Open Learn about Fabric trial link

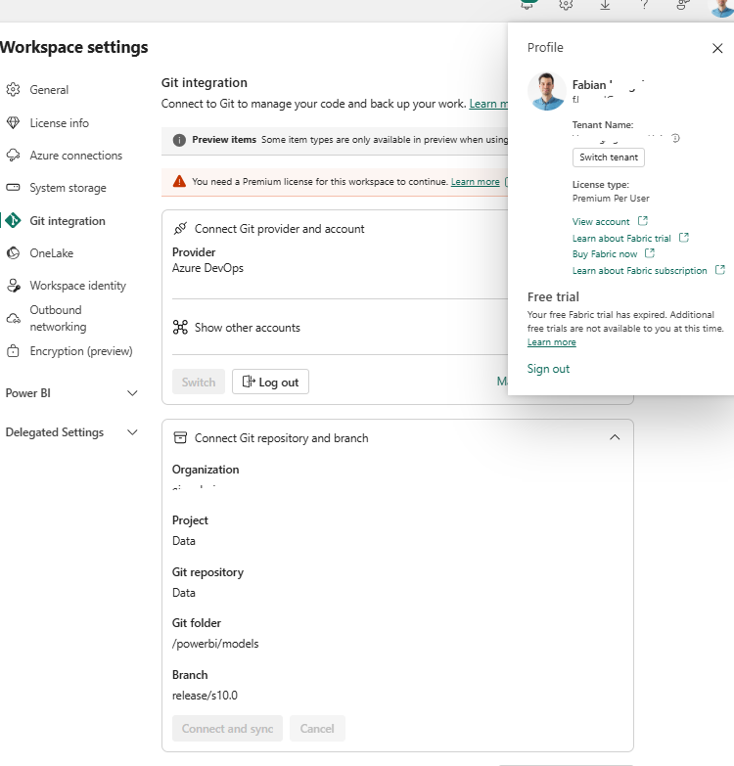coord(621,239)
